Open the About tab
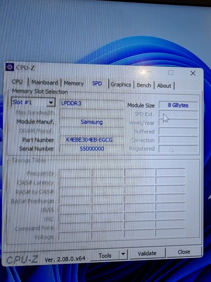Screen dimensions: 211x282 click(x=164, y=86)
